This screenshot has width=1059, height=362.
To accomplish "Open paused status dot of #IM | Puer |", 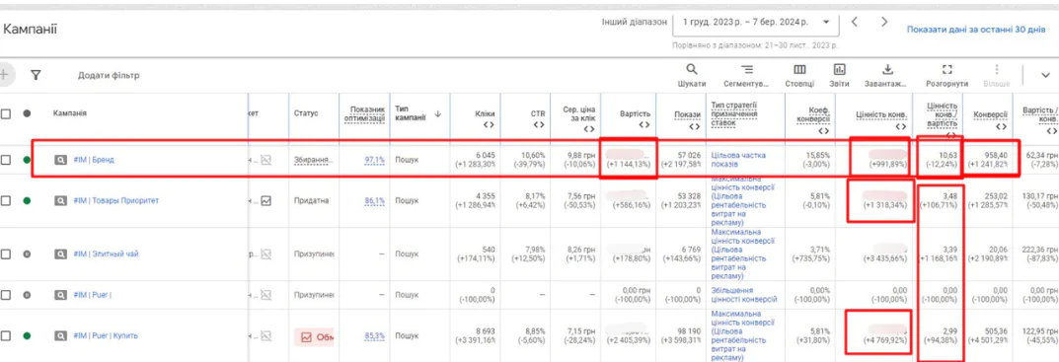I will point(27,295).
